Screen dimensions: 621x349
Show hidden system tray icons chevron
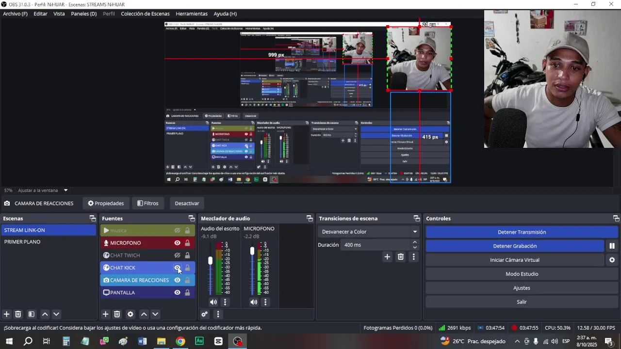pyautogui.click(x=517, y=341)
